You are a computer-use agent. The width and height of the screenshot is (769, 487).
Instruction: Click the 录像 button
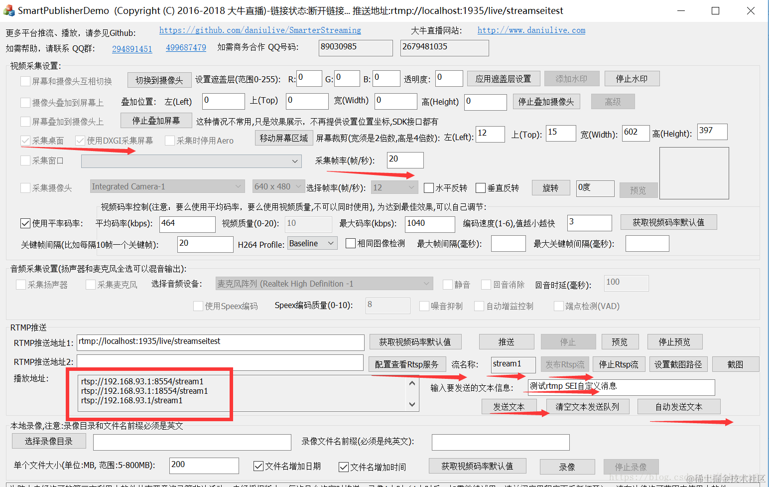click(567, 467)
